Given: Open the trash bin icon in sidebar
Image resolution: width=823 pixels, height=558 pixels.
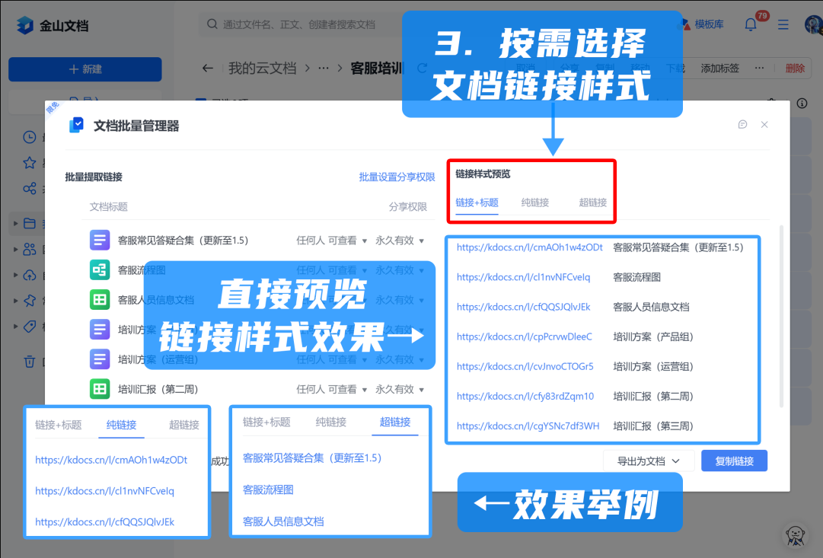Looking at the screenshot, I should pos(30,361).
